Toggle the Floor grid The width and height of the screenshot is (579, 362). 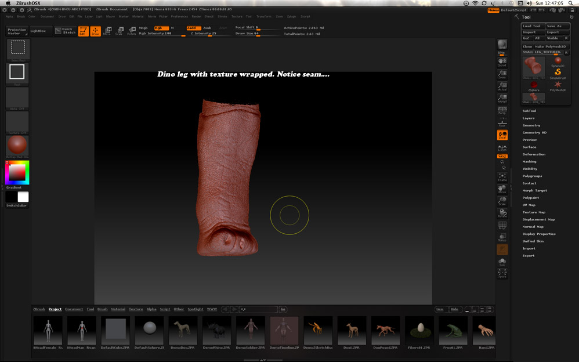tap(502, 122)
